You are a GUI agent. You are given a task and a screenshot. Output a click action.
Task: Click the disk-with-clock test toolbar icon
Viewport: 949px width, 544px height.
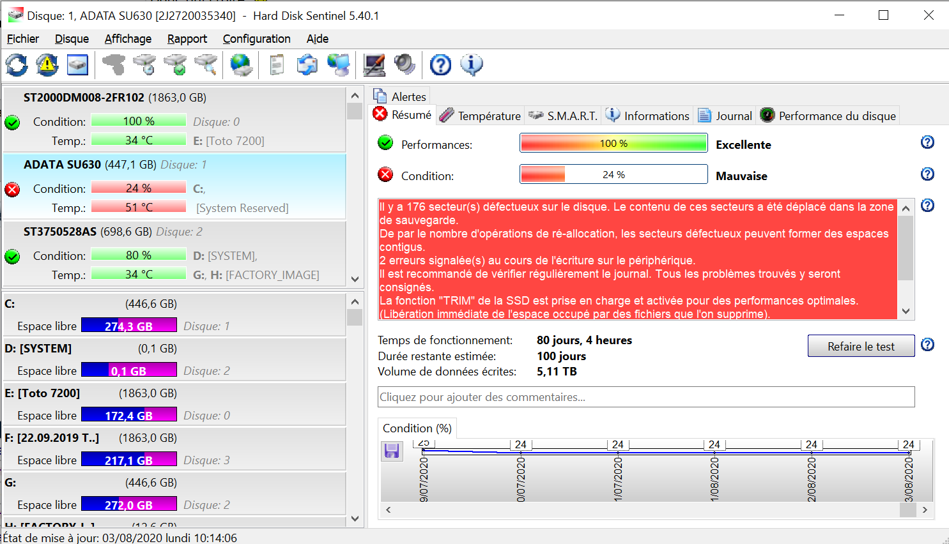[x=144, y=64]
